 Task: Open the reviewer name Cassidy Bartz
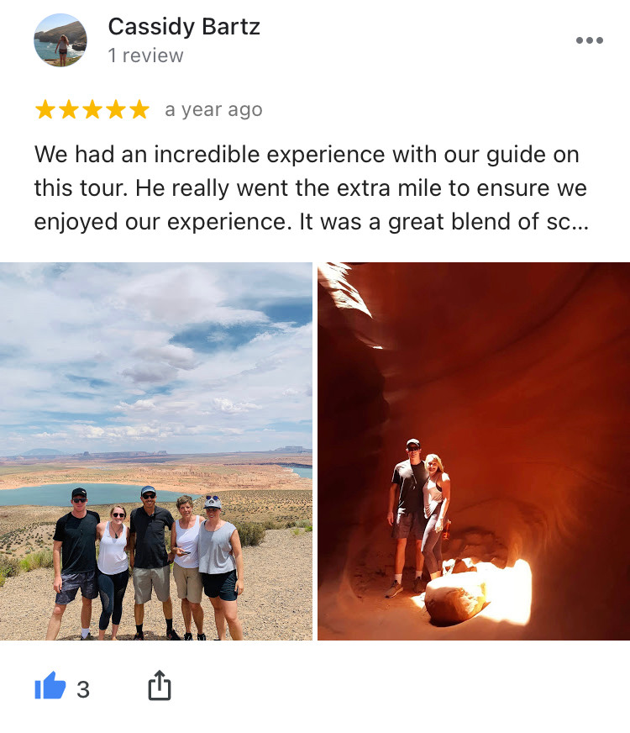coord(184,27)
